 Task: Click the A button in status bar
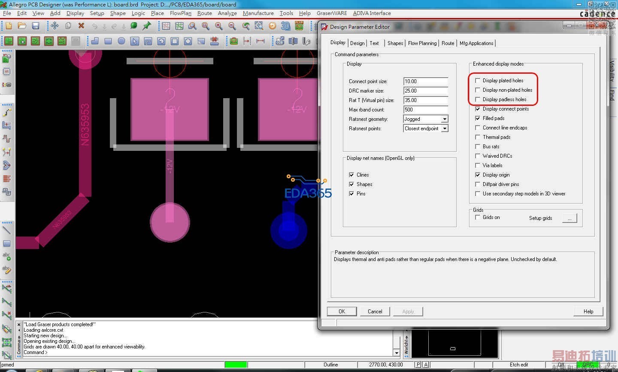(x=426, y=365)
